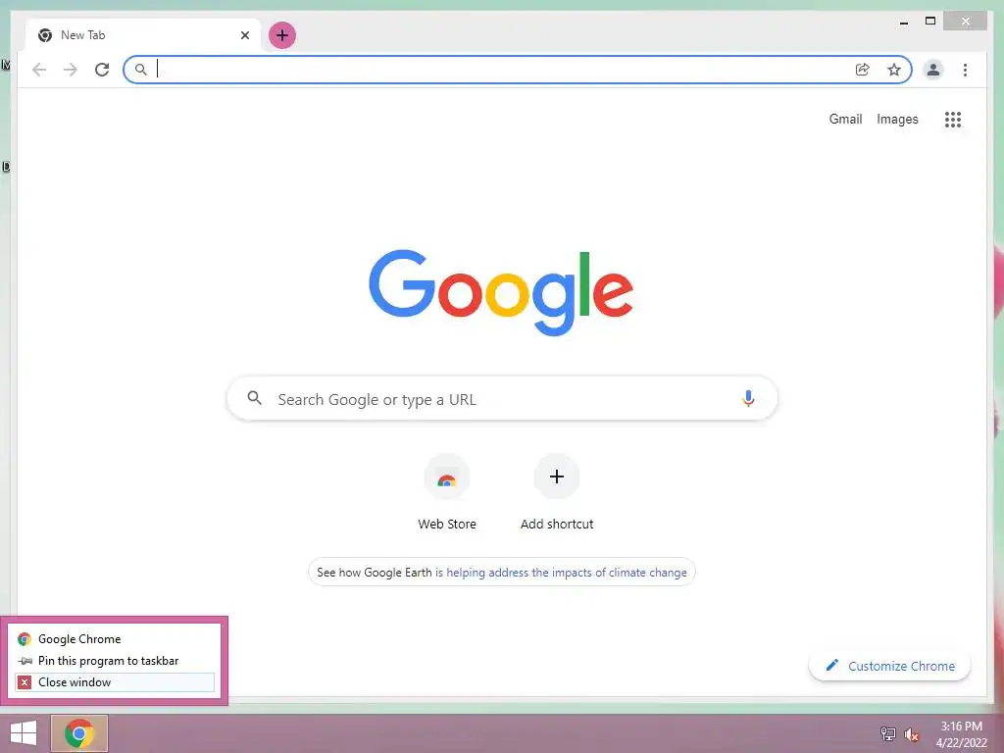
Task: Choose Close window in jump list
Action: pos(115,682)
